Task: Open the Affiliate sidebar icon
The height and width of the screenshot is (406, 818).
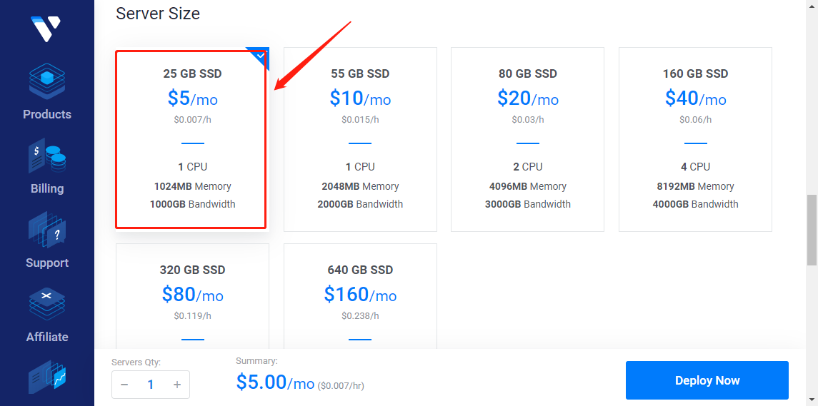Action: (x=47, y=304)
